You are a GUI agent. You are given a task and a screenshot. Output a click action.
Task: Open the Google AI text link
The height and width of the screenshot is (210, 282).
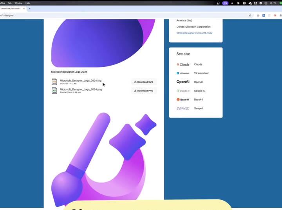200,91
